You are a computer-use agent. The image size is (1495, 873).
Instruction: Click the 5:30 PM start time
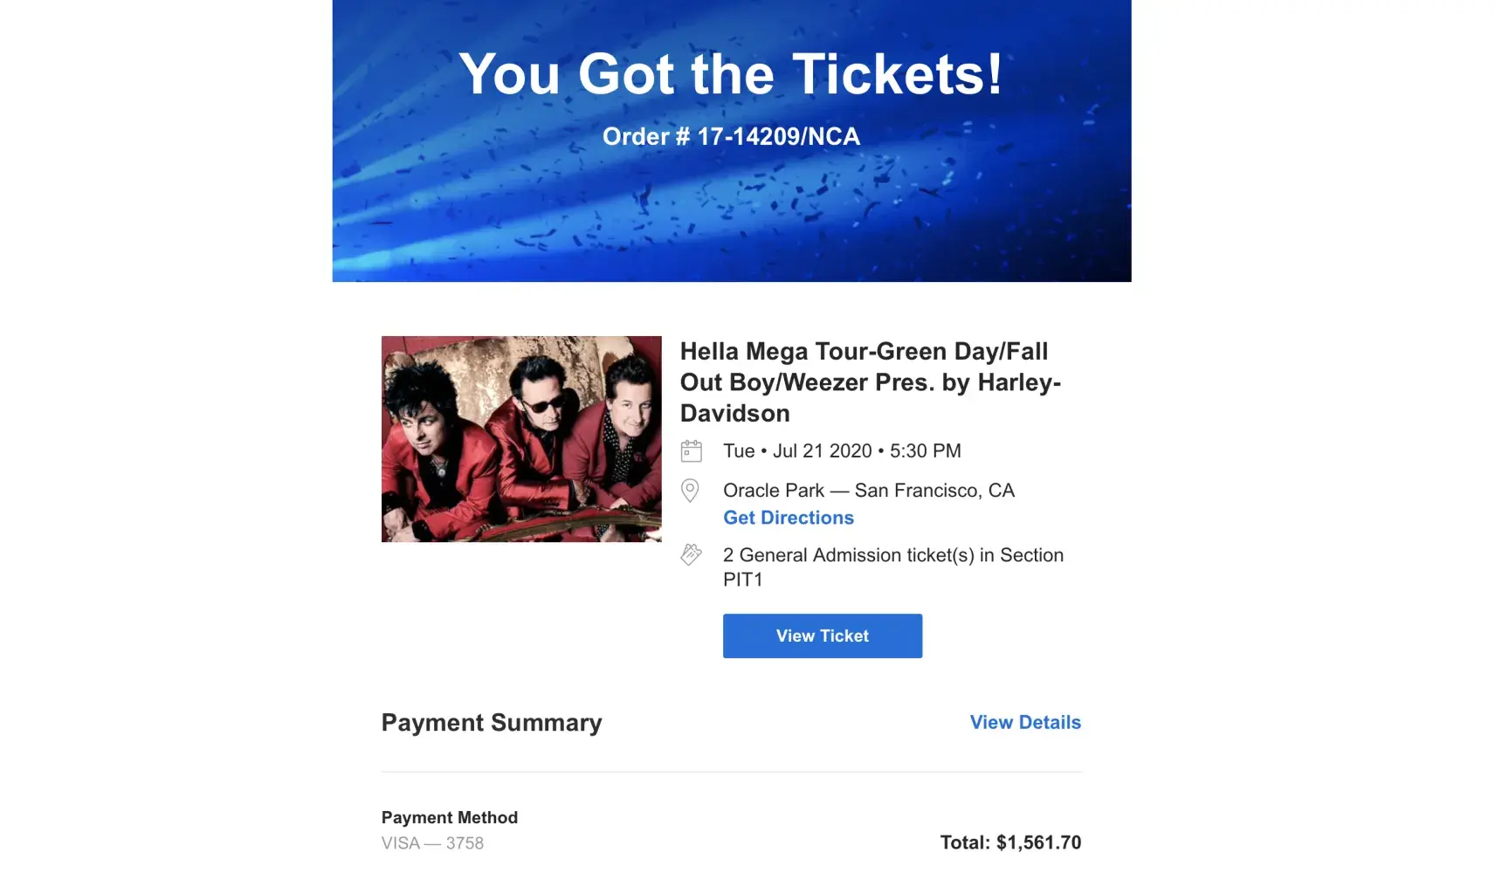926,451
